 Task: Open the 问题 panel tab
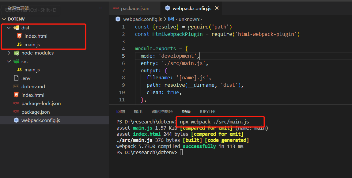point(121,112)
